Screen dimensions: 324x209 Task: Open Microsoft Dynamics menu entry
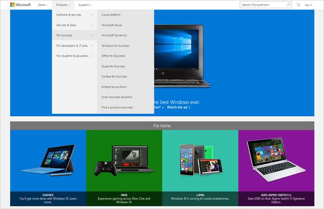[114, 35]
